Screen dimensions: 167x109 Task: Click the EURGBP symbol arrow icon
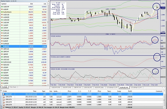coord(2,38)
